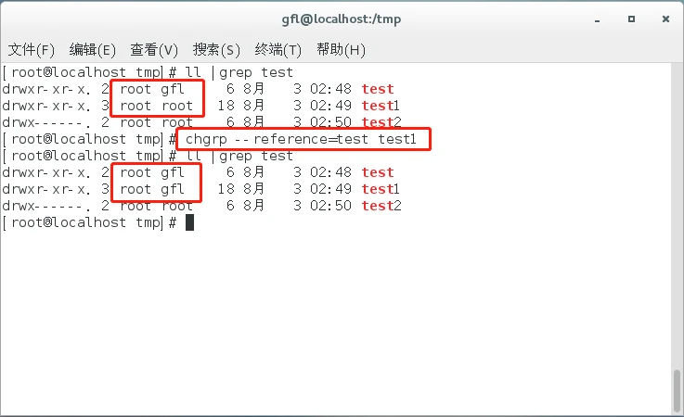Open the 终端(T) menu

[278, 49]
